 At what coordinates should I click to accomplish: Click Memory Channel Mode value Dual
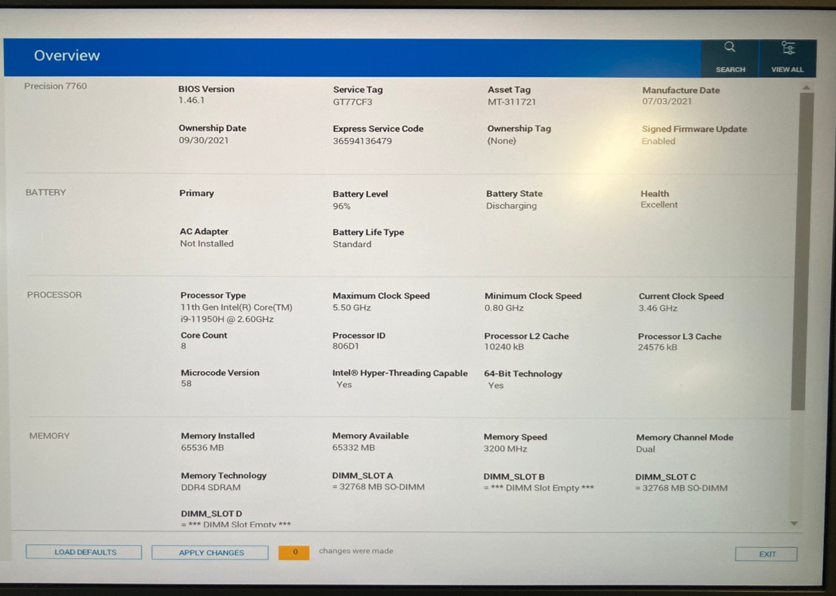pos(645,449)
